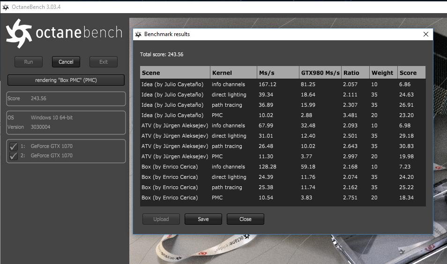Select the Total score: 243.56 text
The image size is (447, 264).
click(162, 54)
